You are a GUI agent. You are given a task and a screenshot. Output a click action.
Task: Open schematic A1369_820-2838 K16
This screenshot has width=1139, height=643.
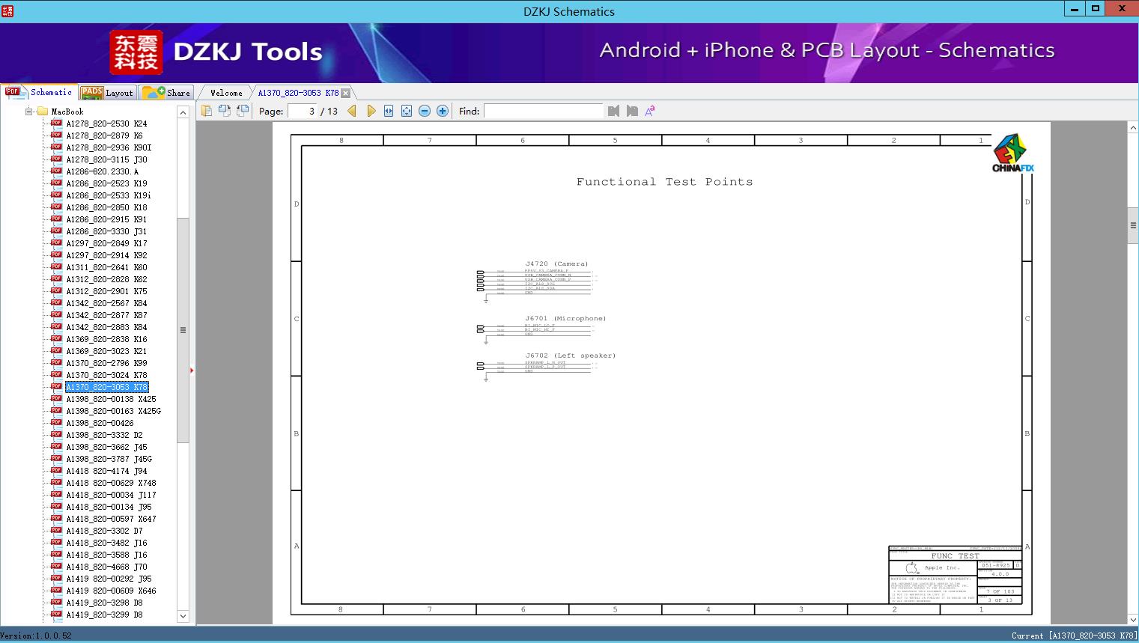click(x=106, y=339)
